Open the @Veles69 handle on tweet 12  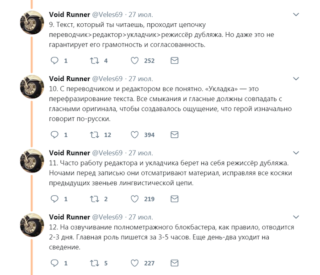pyautogui.click(x=107, y=217)
